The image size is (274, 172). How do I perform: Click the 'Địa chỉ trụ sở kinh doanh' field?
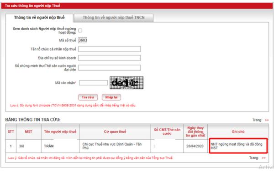click(110, 58)
